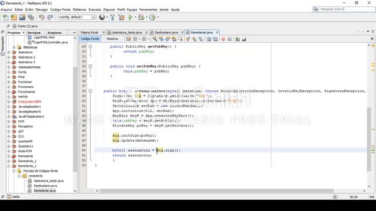Undo the last edit via toolbar

point(42,17)
